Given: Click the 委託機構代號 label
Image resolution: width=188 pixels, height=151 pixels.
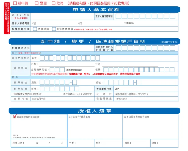Looking at the screenshot, I should pos(104,89).
